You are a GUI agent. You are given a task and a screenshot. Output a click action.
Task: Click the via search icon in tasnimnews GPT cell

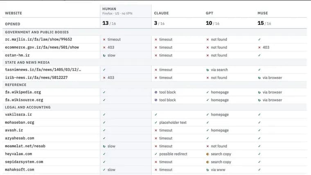(x=207, y=70)
